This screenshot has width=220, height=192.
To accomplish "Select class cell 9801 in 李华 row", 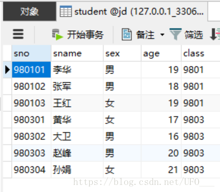I will pos(201,70).
